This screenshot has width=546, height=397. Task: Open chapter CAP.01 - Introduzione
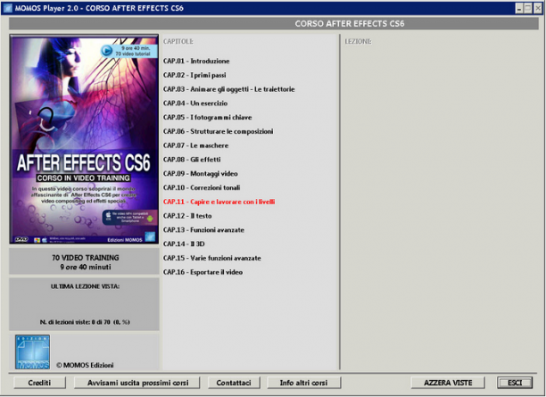(x=196, y=61)
